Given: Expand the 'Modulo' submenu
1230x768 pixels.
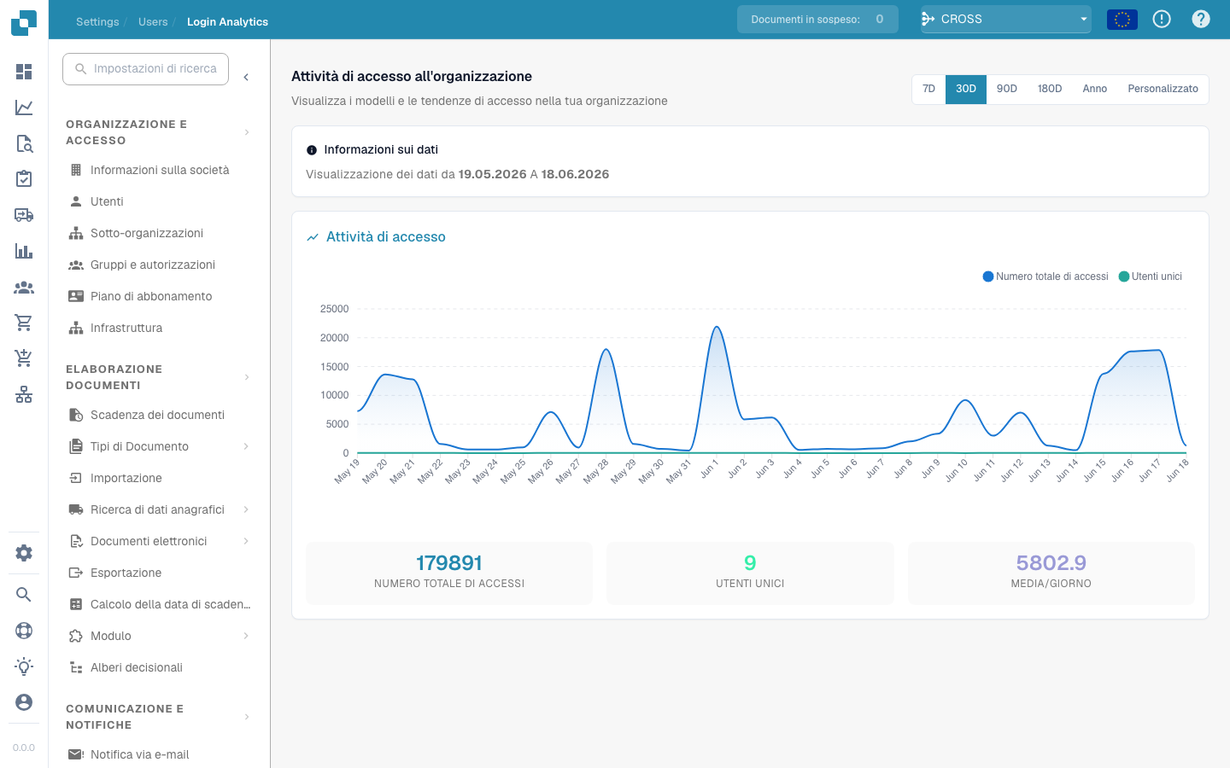Looking at the screenshot, I should 246,636.
